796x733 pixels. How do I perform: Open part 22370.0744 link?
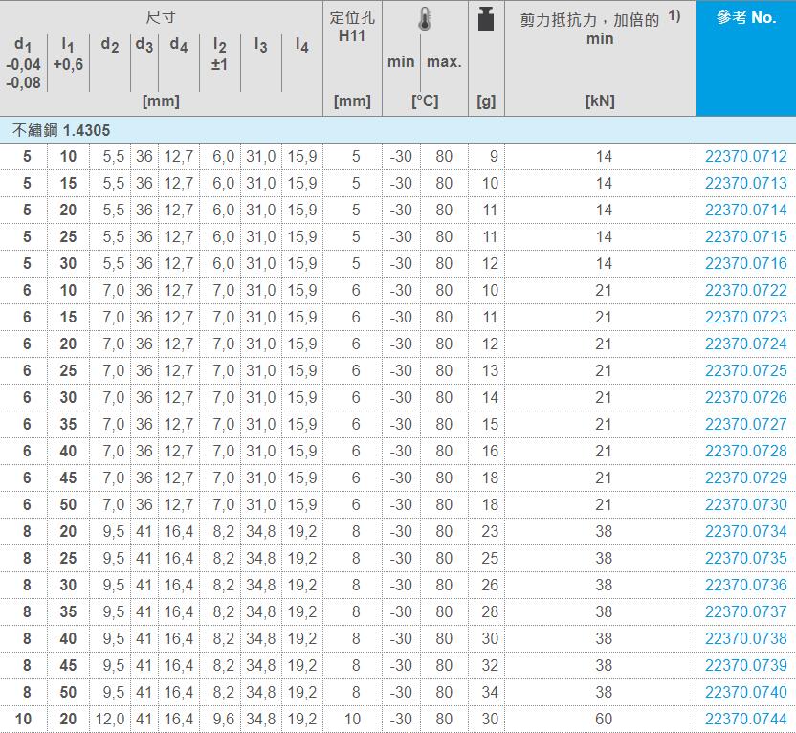click(745, 719)
